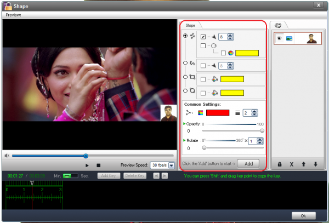Enable the curve arrowhead checkbox
Viewport: 329px width, 223px height.
(x=203, y=66)
